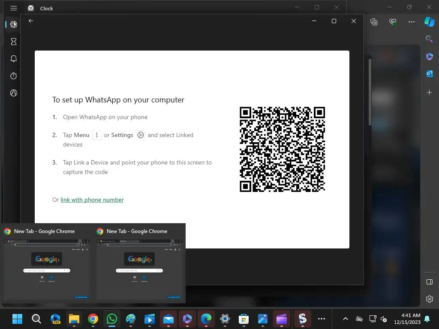Viewport: 439px width, 329px height.
Task: Open the Alarm bell icon in Clock sidebar
Action: (13, 59)
